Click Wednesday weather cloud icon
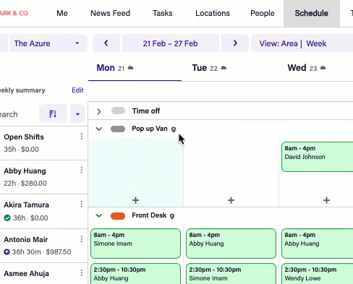This screenshot has height=284, width=353. (x=323, y=68)
